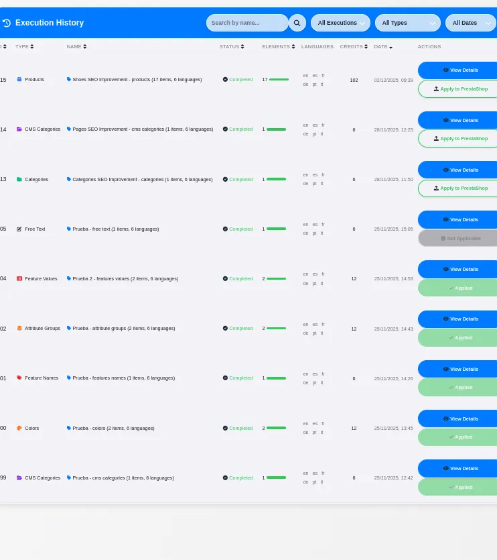Image resolution: width=497 pixels, height=560 pixels.
Task: Click the Feature Values list icon
Action: pyautogui.click(x=19, y=278)
